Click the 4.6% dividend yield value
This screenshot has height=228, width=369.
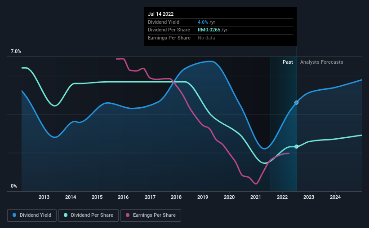[203, 22]
